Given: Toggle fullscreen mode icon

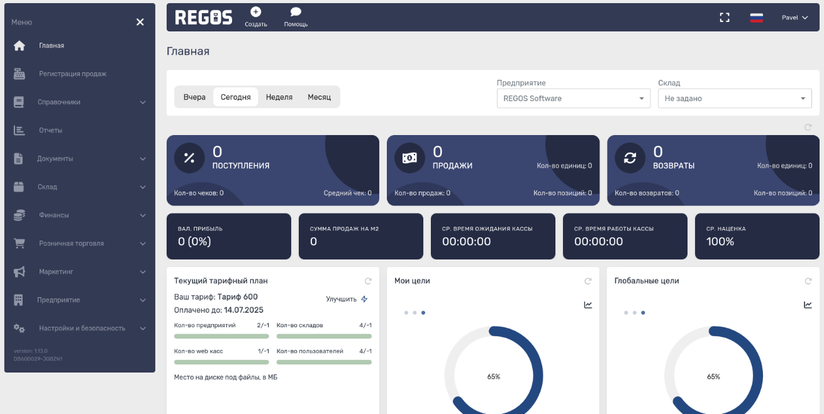Looking at the screenshot, I should point(725,18).
